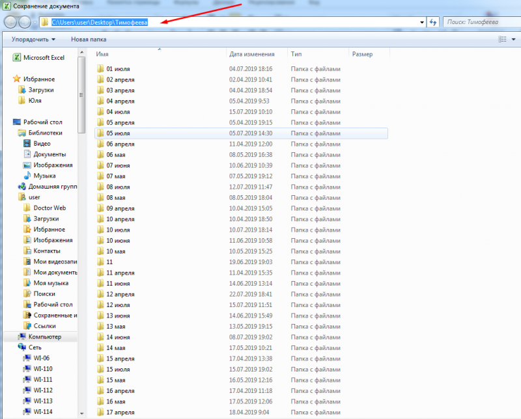521x419 pixels.
Task: Click the library 'Изображения' icon under Библиотеки
Action: point(27,165)
